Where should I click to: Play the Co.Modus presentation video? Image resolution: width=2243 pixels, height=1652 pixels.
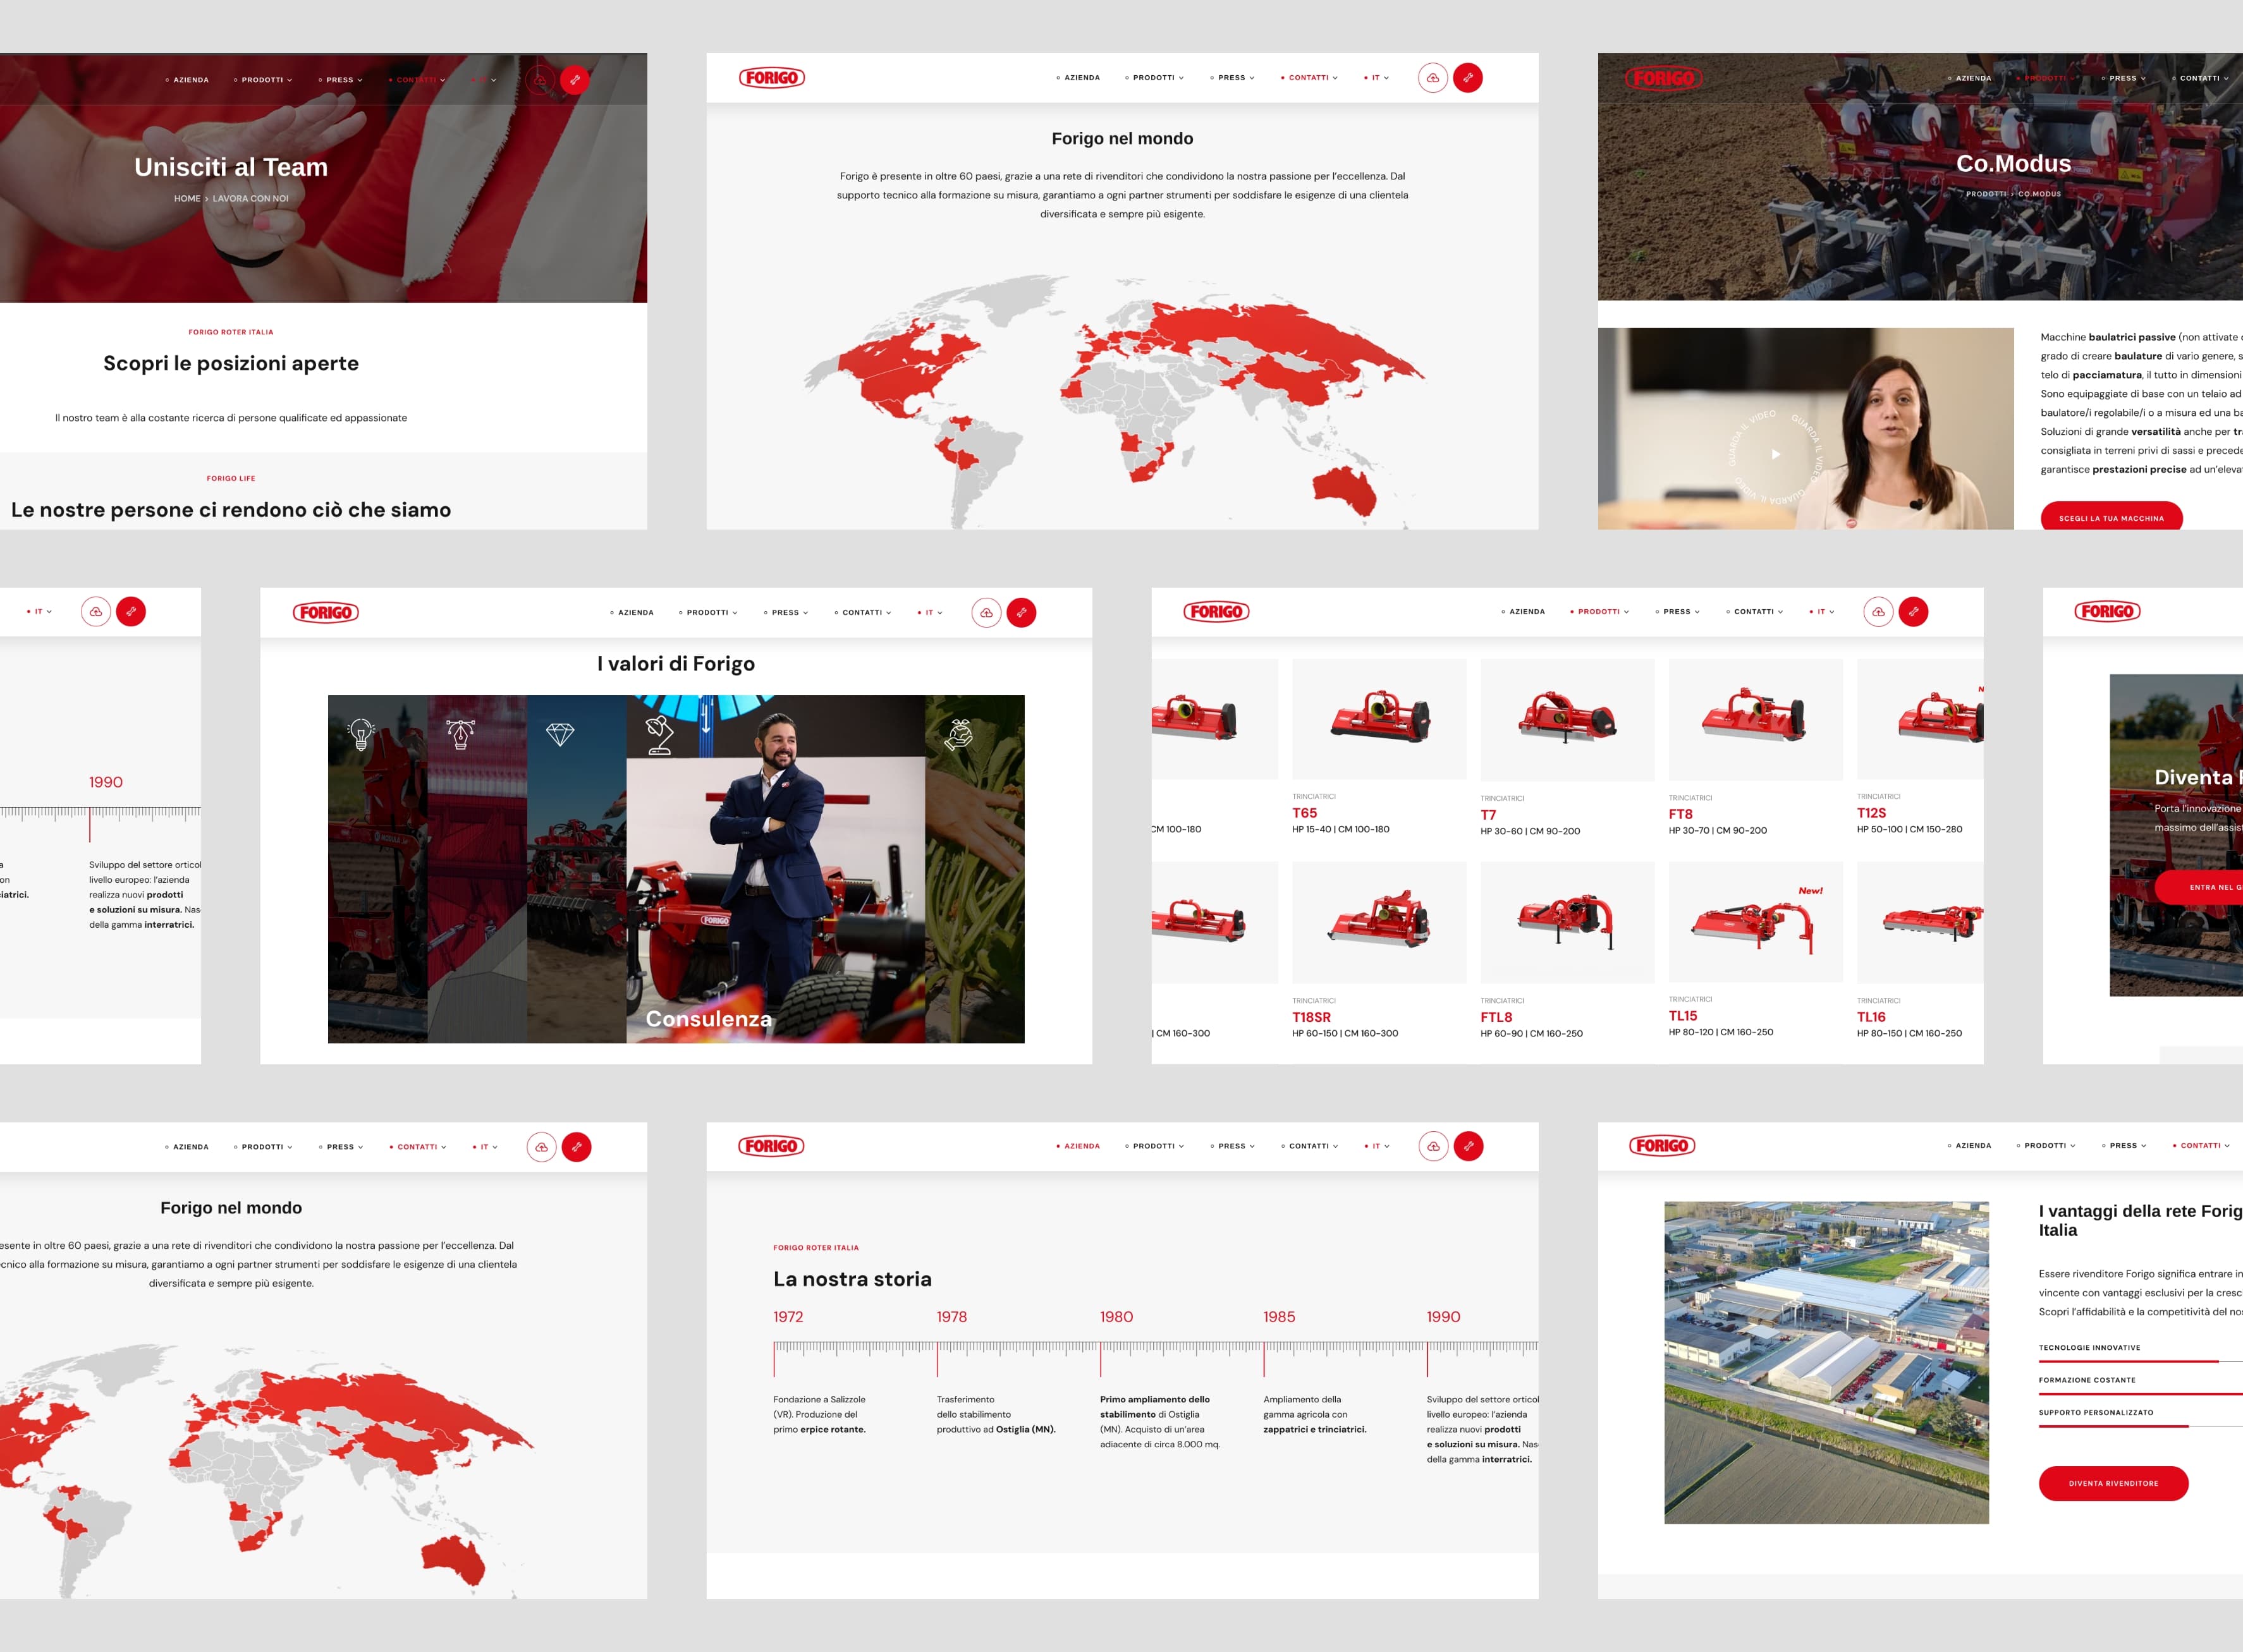[1776, 454]
